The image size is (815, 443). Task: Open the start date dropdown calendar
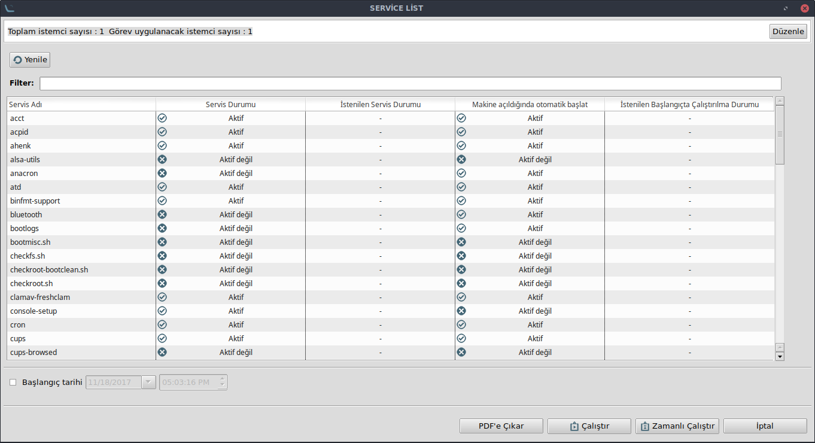[x=148, y=382]
